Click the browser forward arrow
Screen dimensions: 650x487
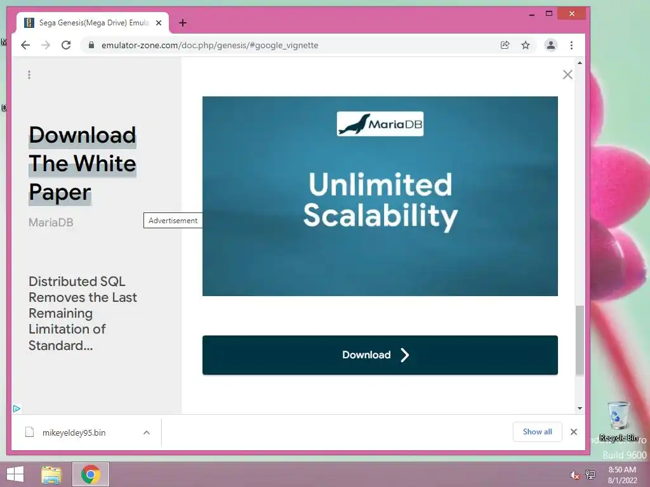pyautogui.click(x=46, y=45)
